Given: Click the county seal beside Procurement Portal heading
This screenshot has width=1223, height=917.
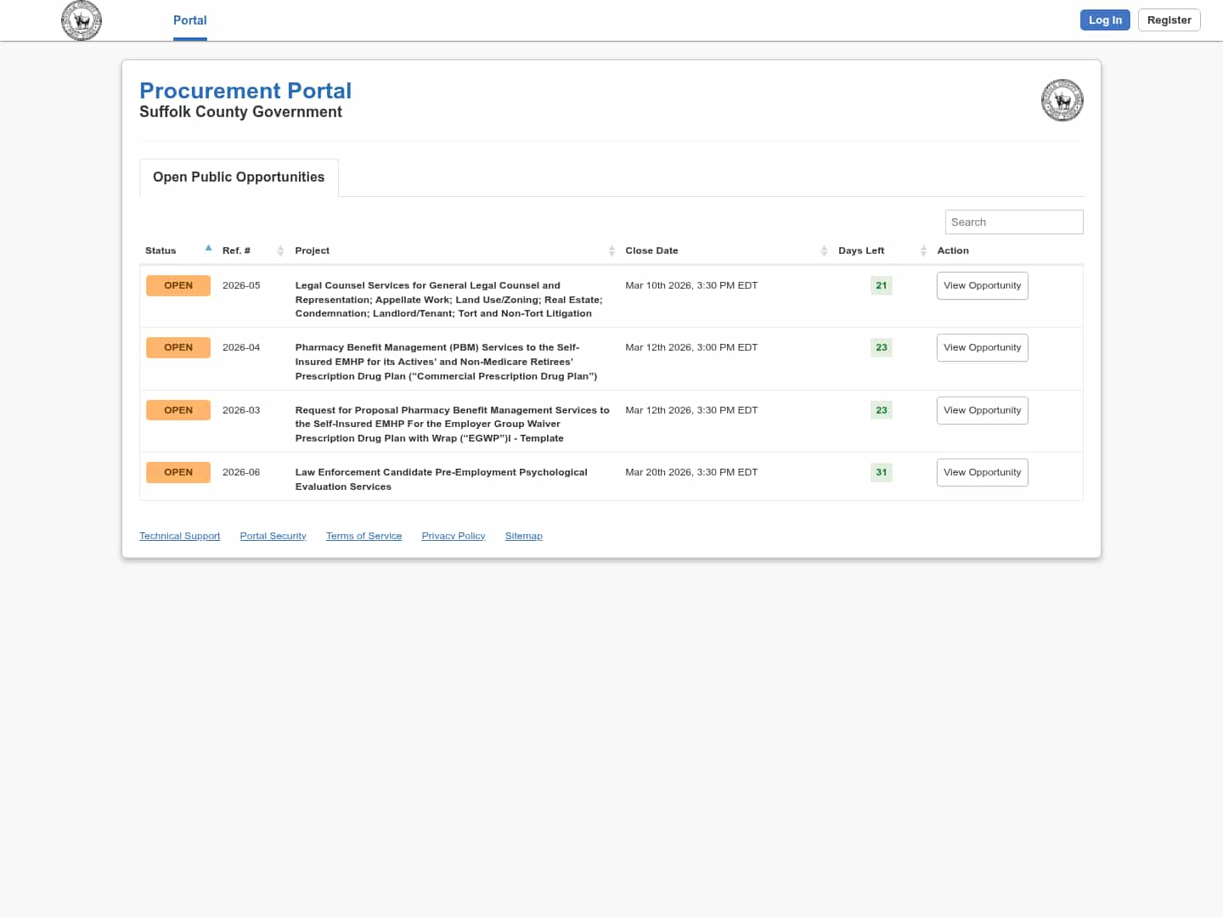Looking at the screenshot, I should coord(1062,100).
